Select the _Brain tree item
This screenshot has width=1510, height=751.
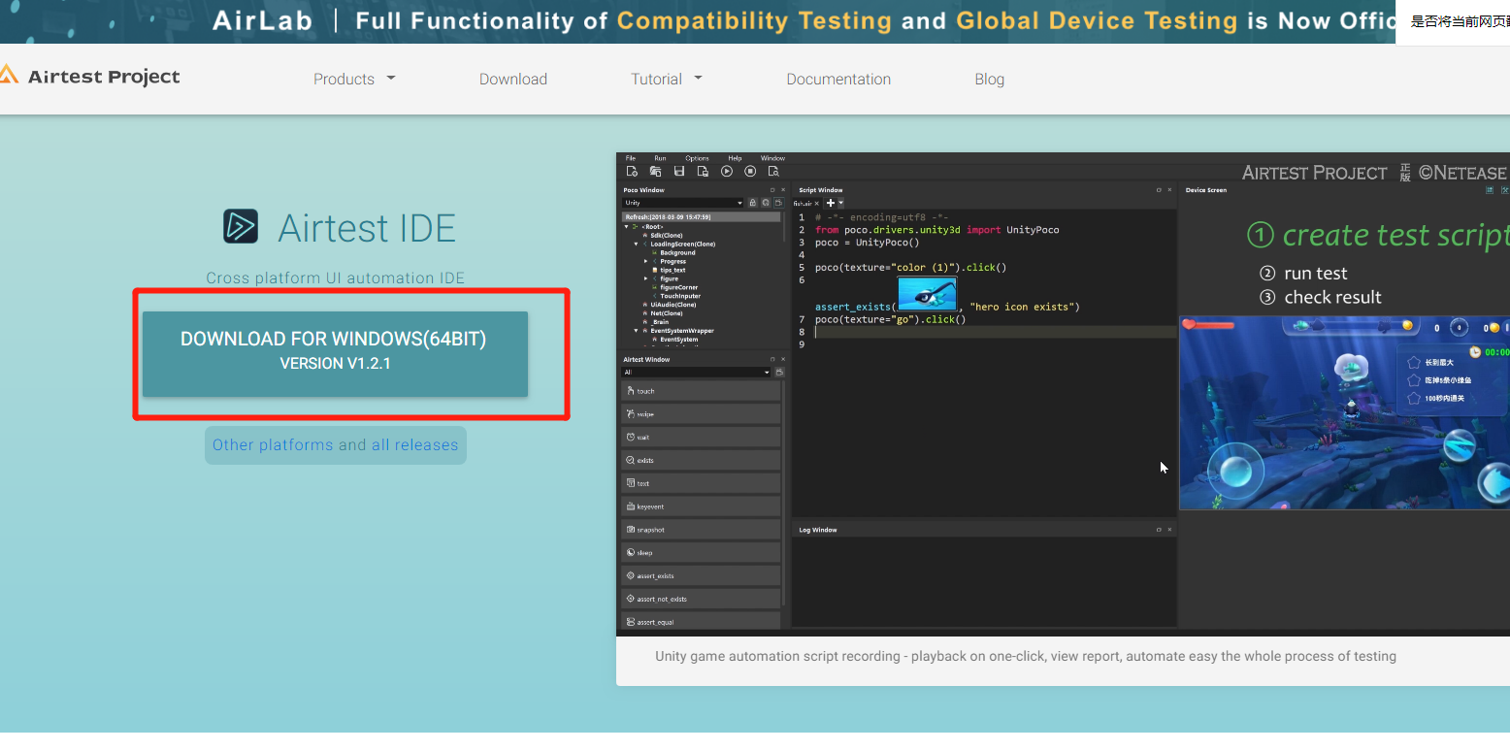pos(660,322)
